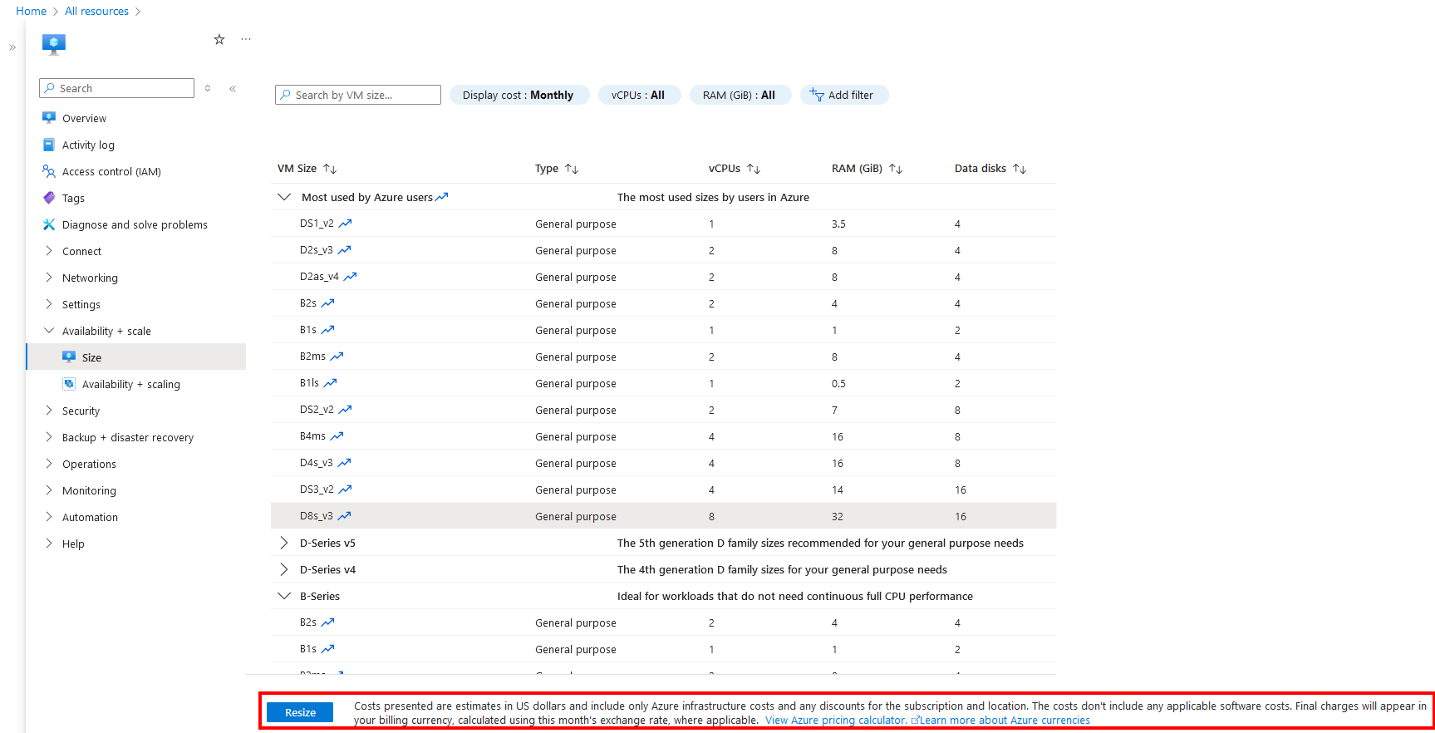
Task: Click the Activity log icon
Action: pyautogui.click(x=49, y=145)
